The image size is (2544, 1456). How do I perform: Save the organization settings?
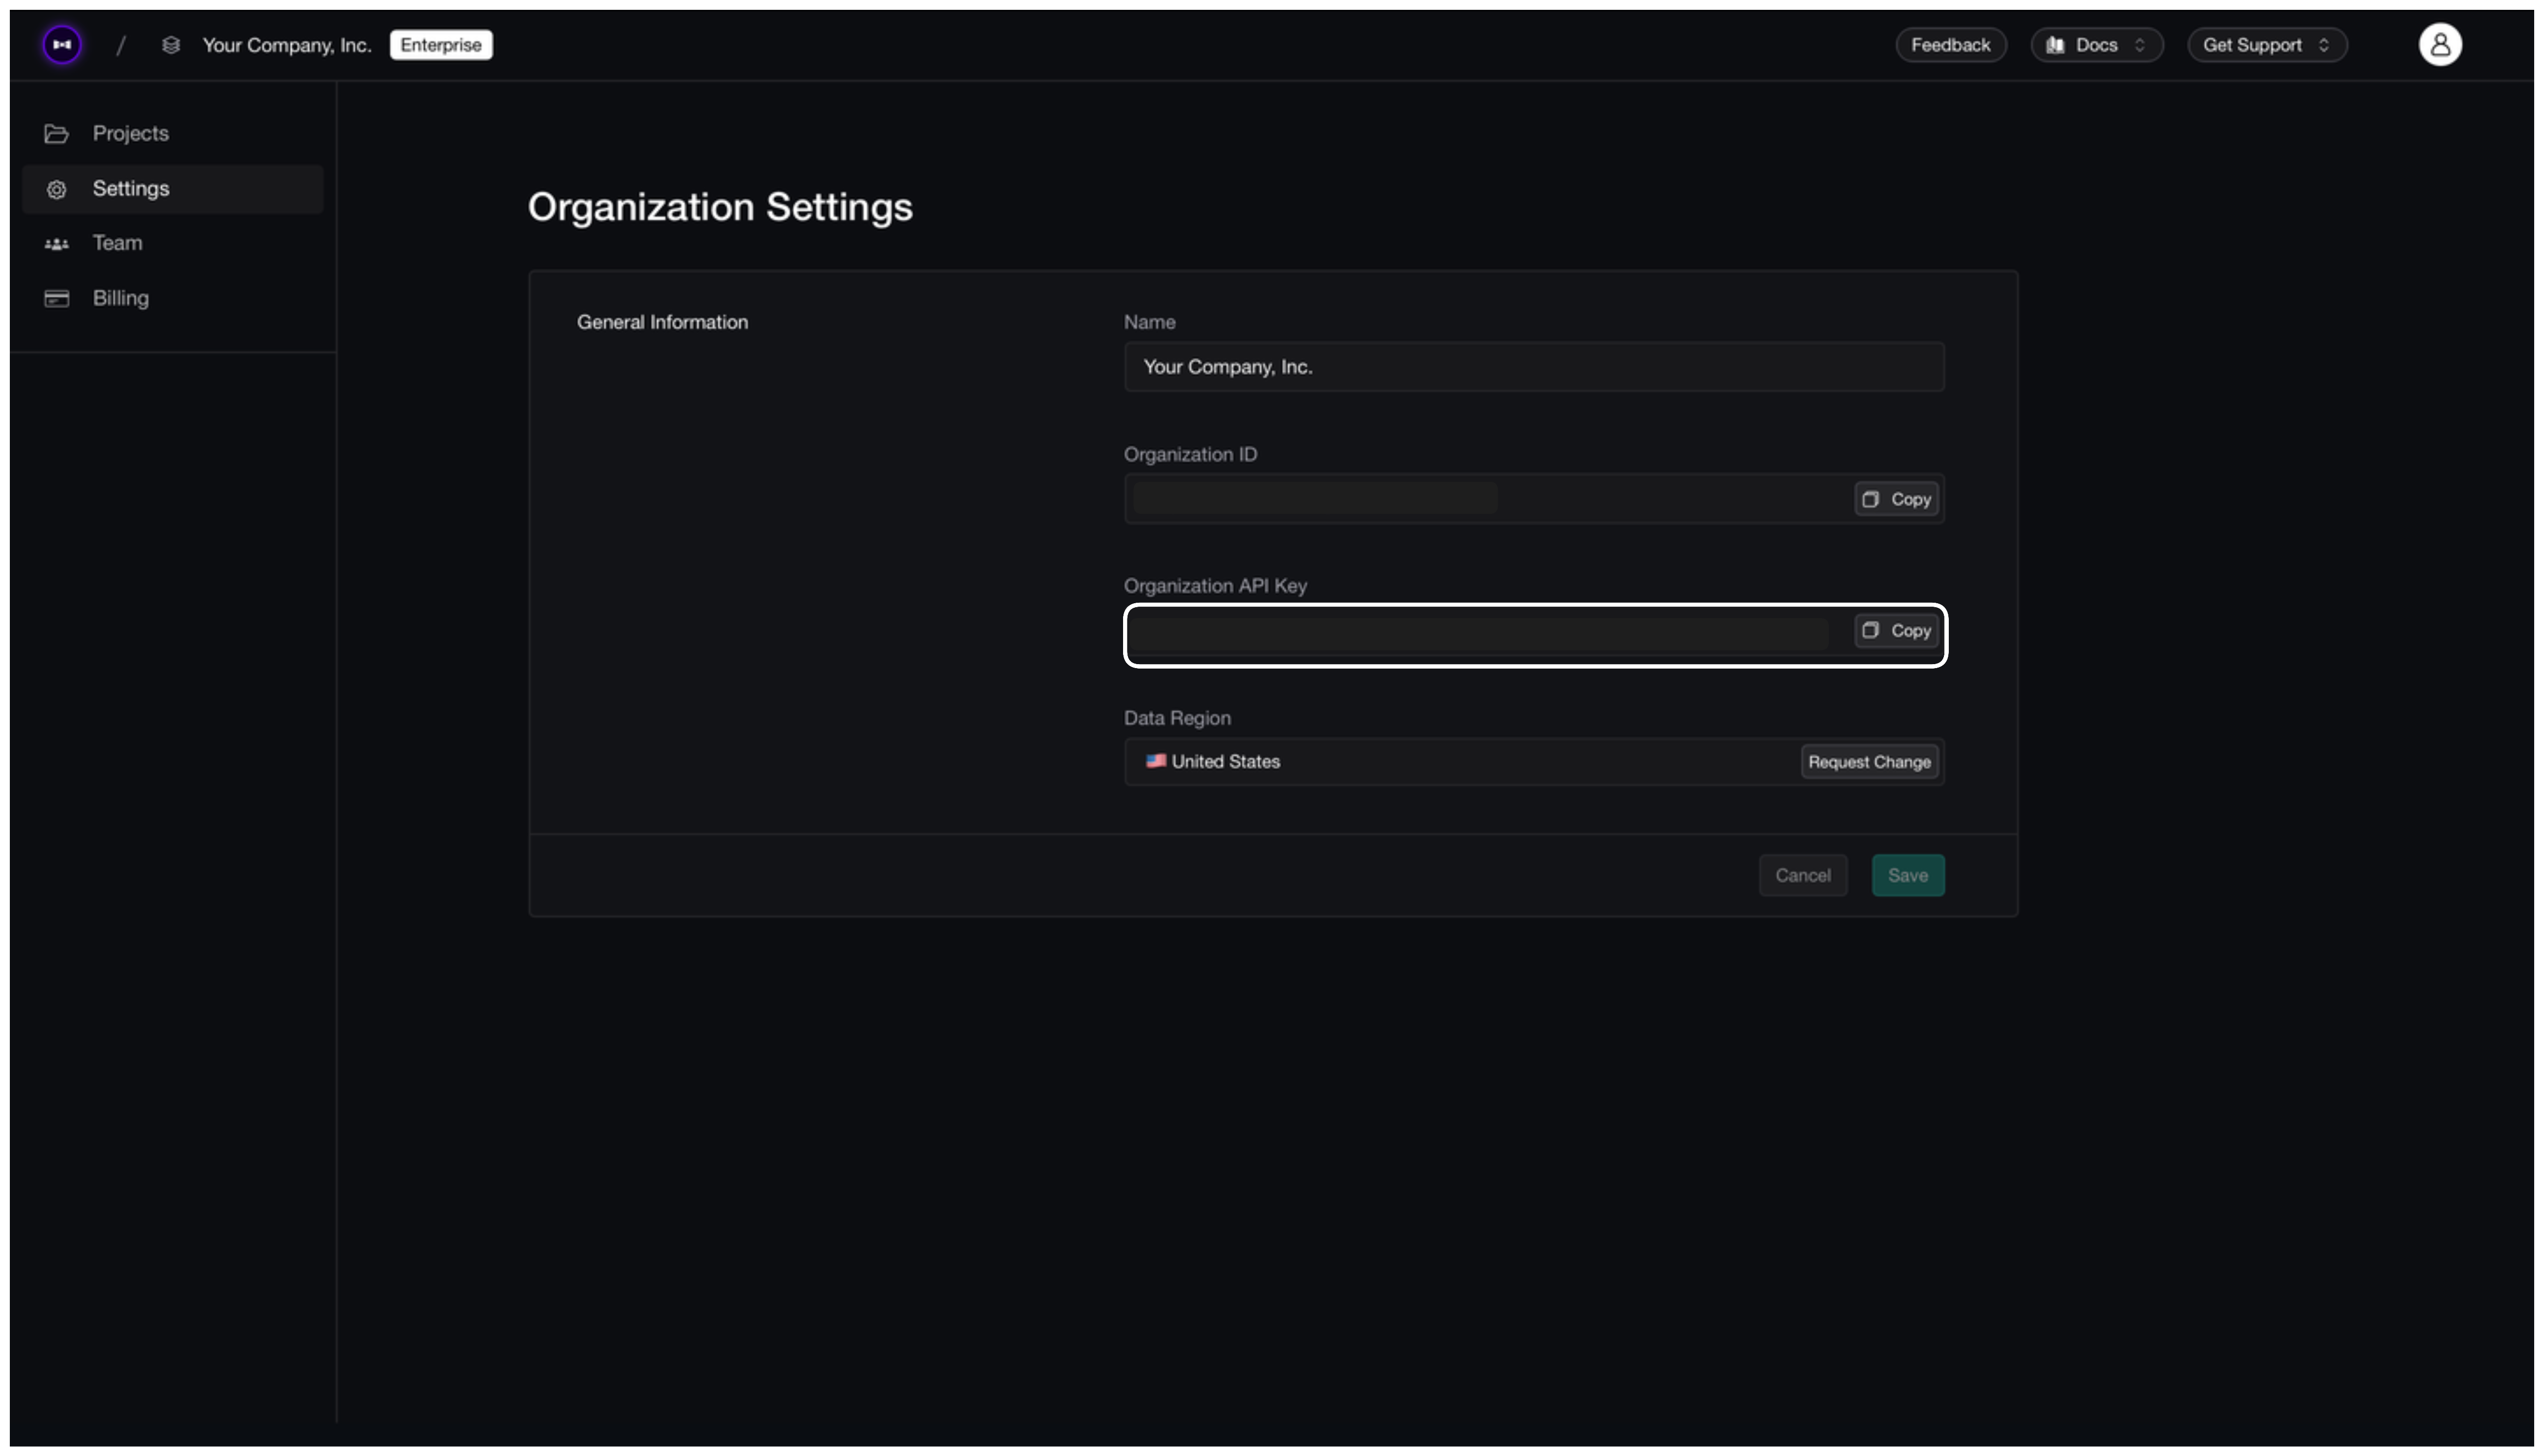pyautogui.click(x=1907, y=874)
